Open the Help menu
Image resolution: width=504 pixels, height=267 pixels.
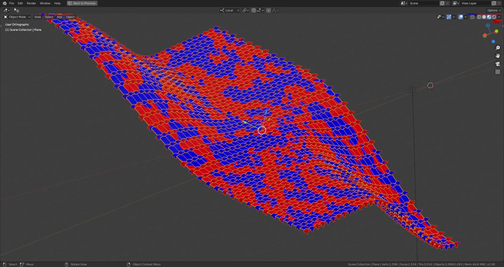point(57,3)
